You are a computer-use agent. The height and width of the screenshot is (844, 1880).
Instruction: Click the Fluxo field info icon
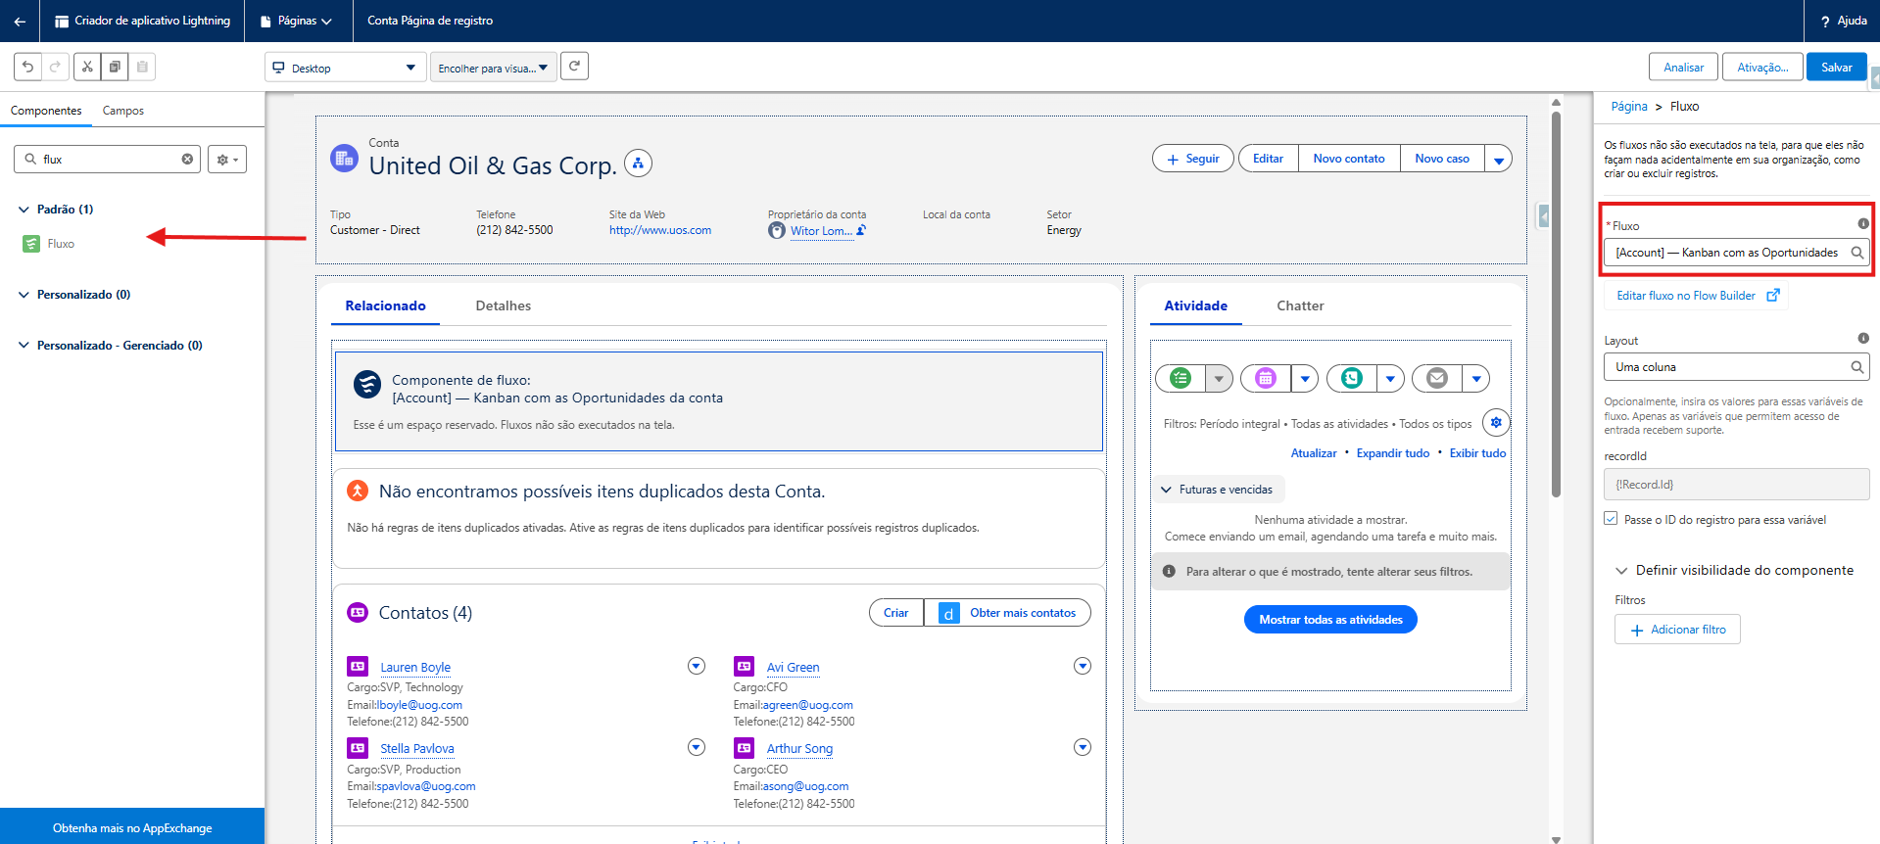(1863, 223)
